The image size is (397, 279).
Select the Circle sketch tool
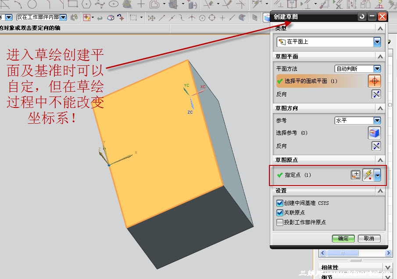[x=32, y=4]
